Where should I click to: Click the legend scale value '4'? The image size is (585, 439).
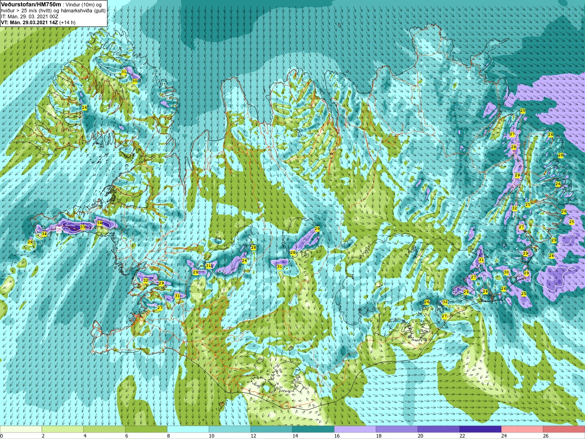coord(85,436)
